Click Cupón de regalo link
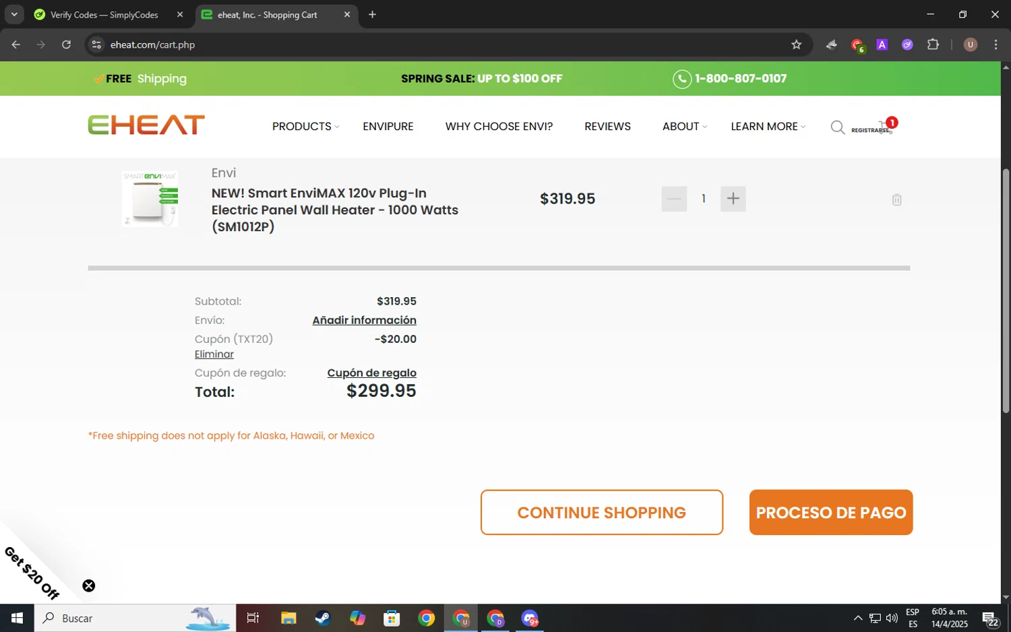 pos(371,373)
